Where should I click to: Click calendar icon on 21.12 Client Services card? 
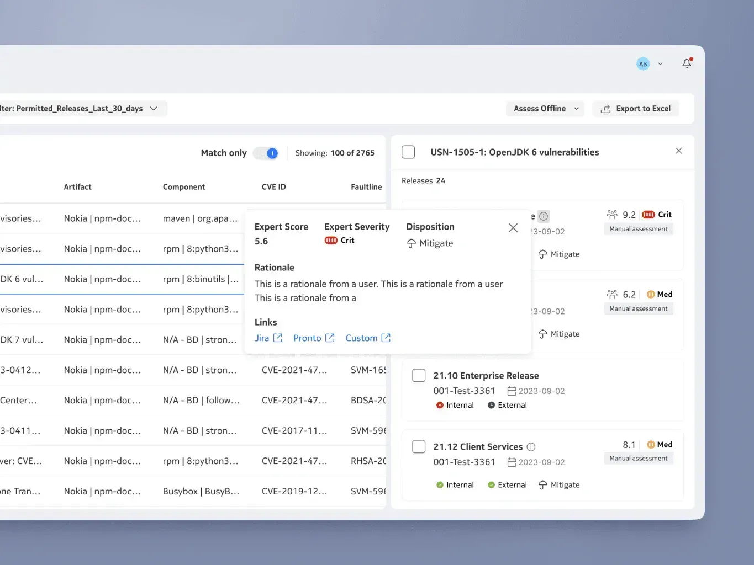512,462
